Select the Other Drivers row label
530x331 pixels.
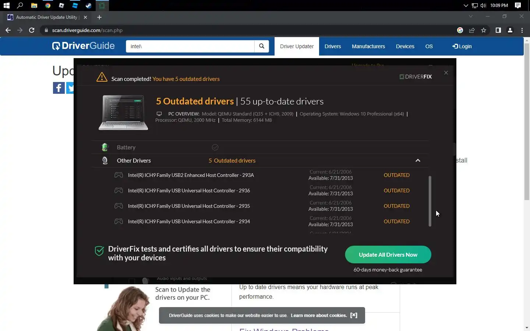click(x=134, y=161)
